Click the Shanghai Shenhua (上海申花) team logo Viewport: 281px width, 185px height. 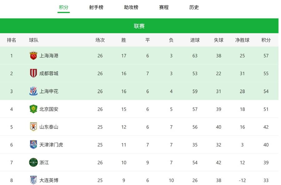pos(33,91)
